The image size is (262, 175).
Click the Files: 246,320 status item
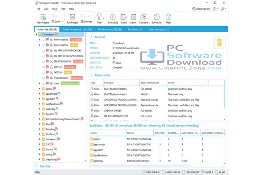tap(190, 172)
